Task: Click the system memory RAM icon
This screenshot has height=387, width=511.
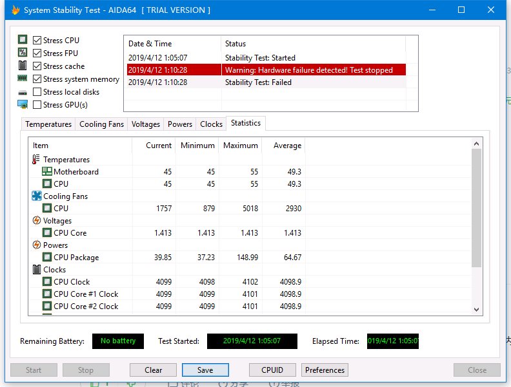Action: pos(23,78)
